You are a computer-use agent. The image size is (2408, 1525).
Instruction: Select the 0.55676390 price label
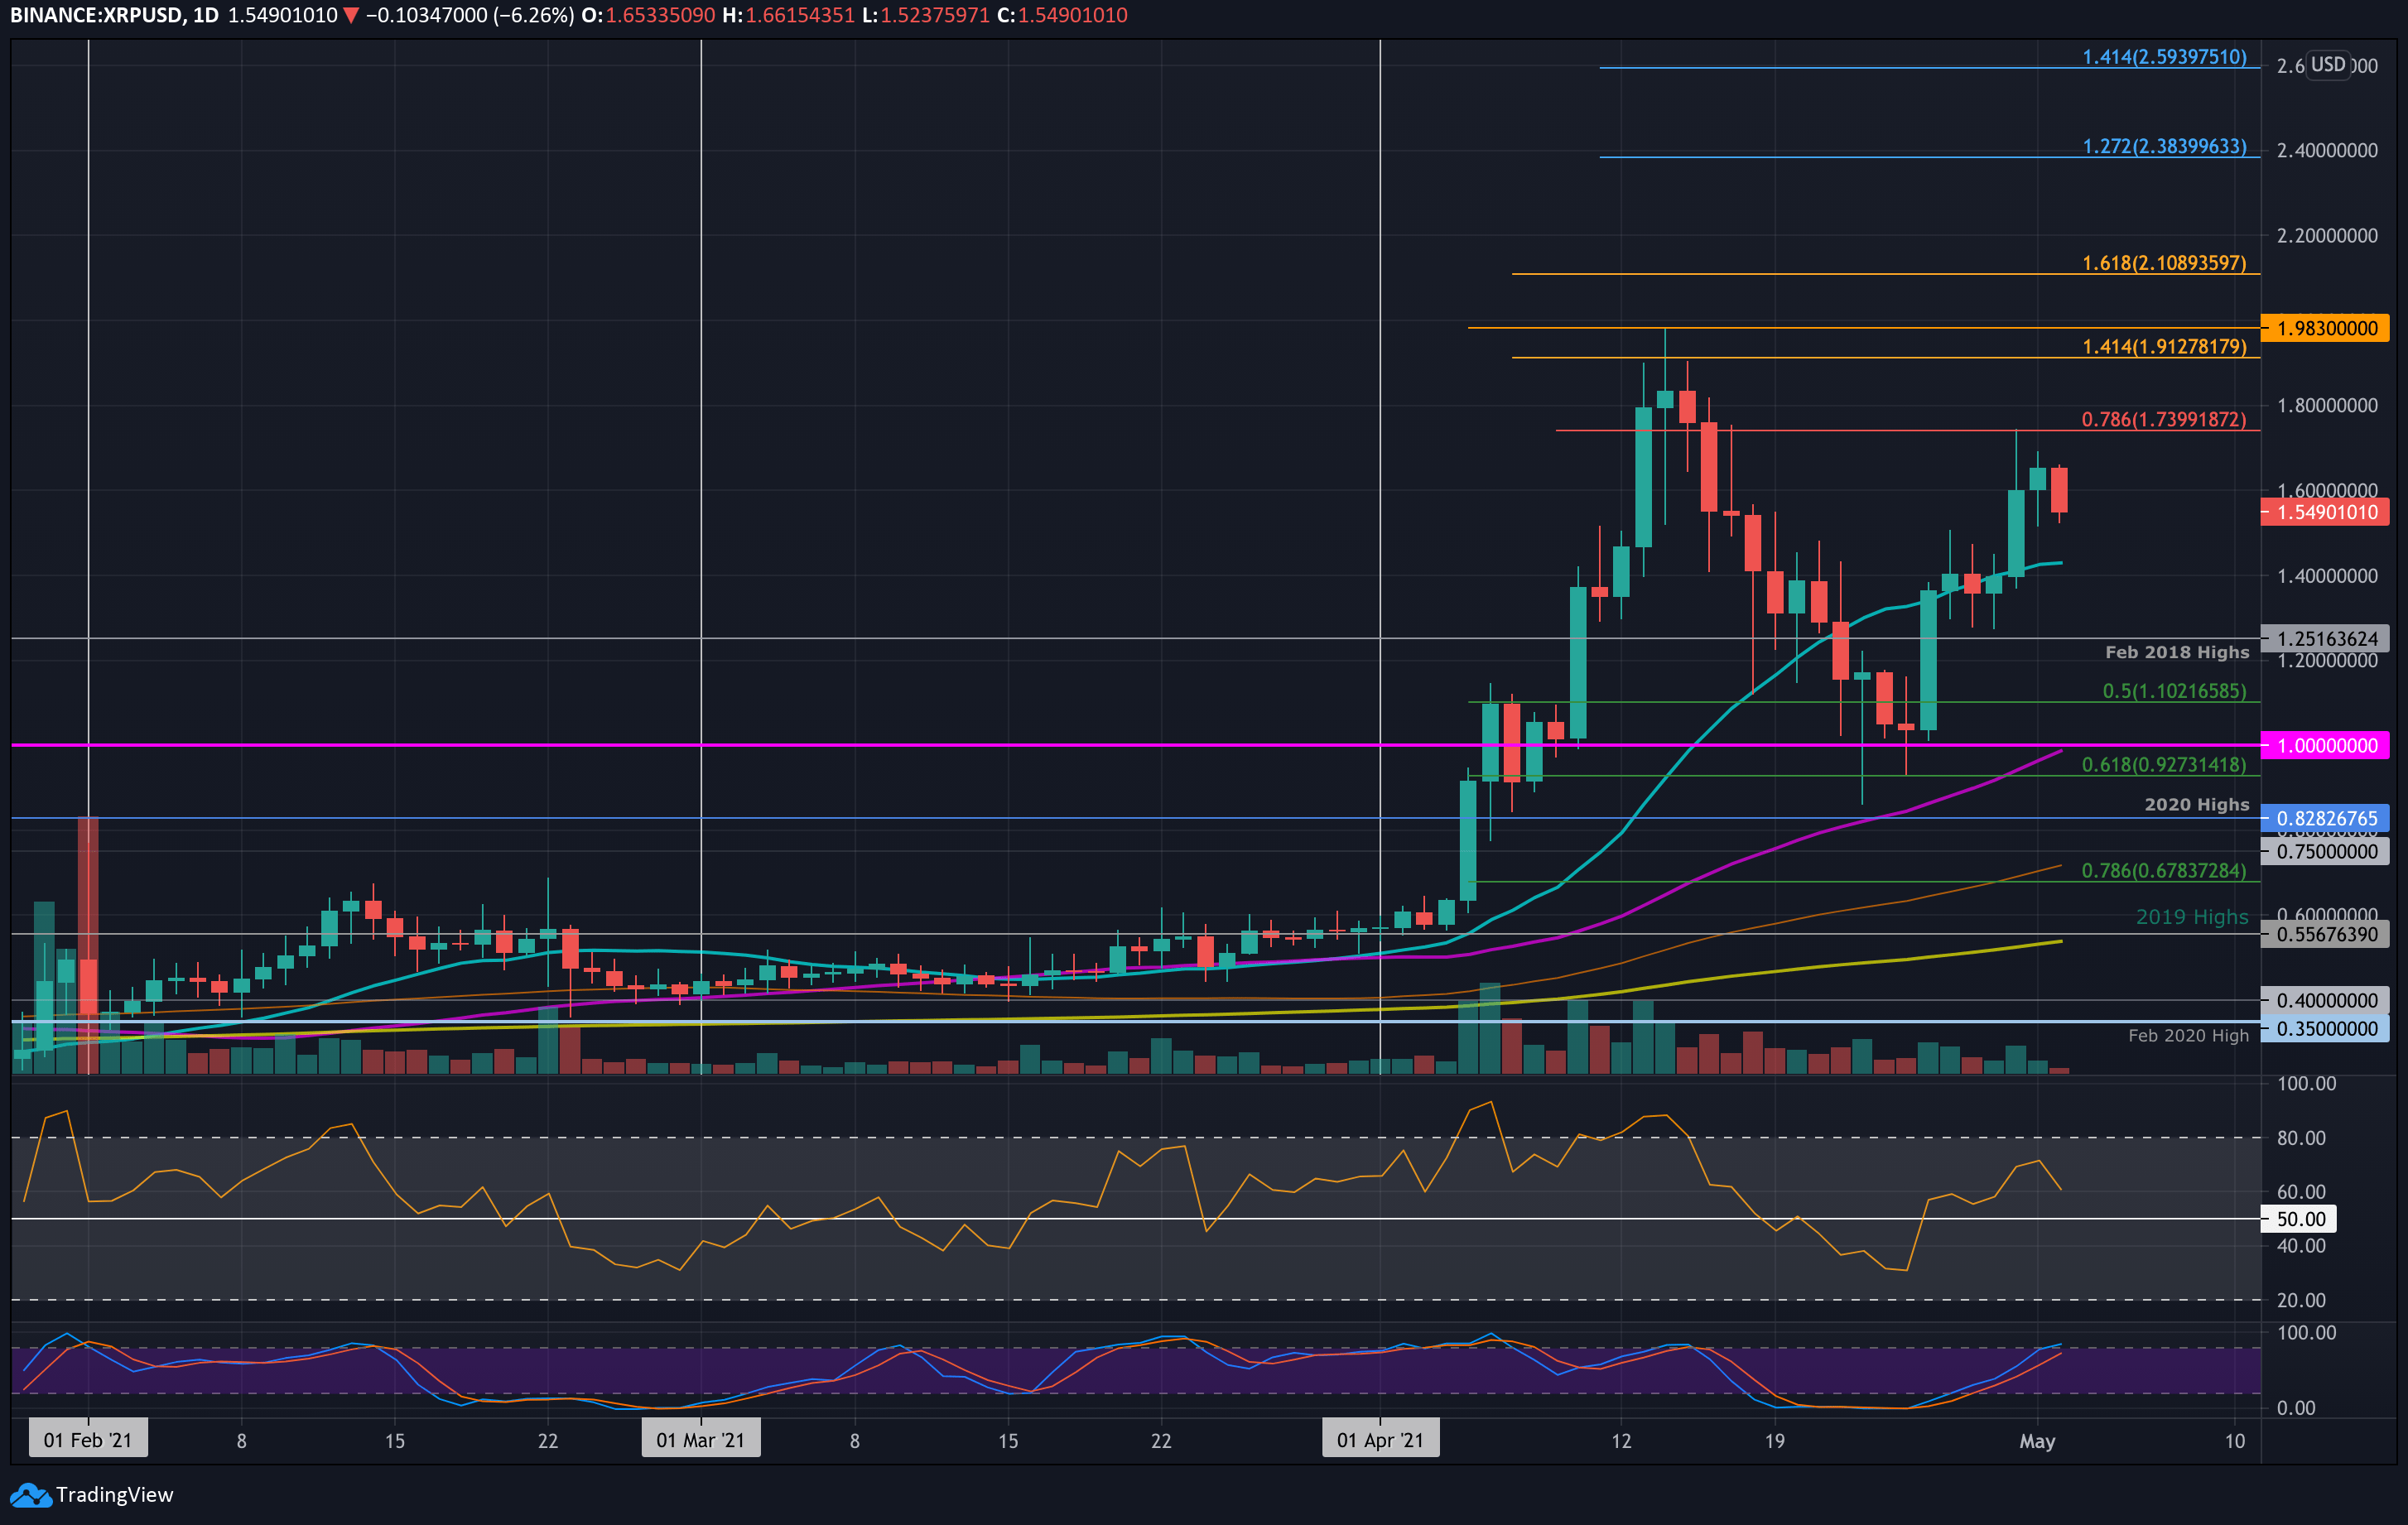(2325, 934)
